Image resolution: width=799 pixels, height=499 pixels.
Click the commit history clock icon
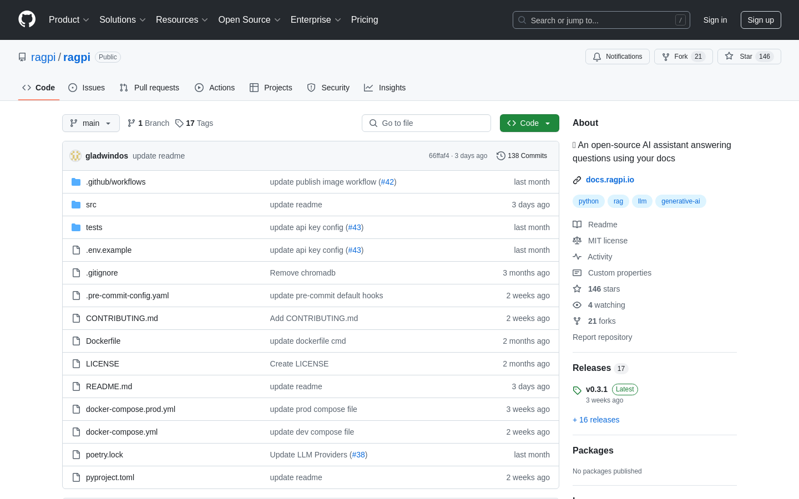[x=501, y=156]
